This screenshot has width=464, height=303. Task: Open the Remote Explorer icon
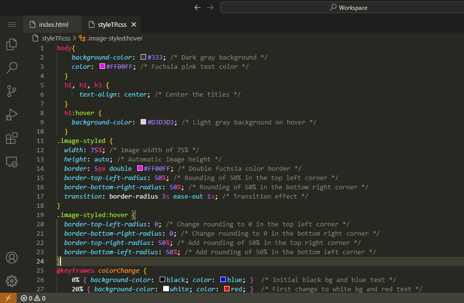point(12,162)
